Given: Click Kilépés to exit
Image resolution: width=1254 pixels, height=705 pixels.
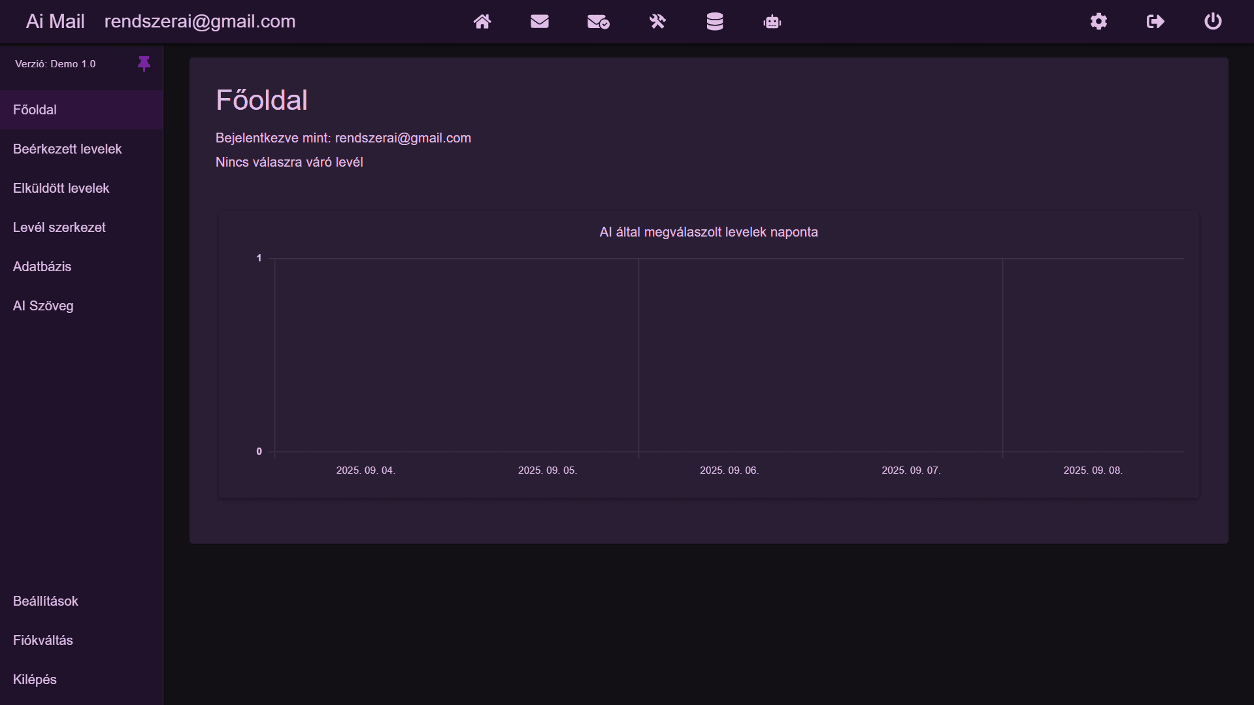Looking at the screenshot, I should (34, 679).
